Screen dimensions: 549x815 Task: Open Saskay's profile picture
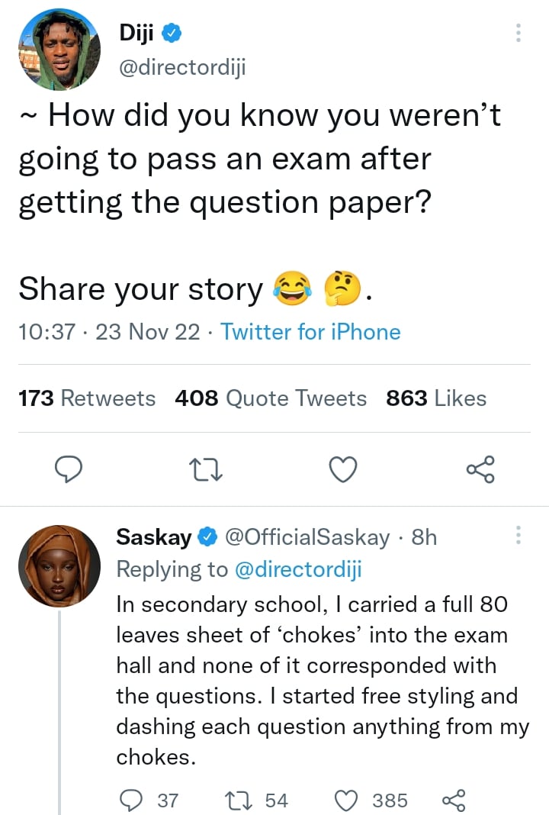[x=59, y=565]
